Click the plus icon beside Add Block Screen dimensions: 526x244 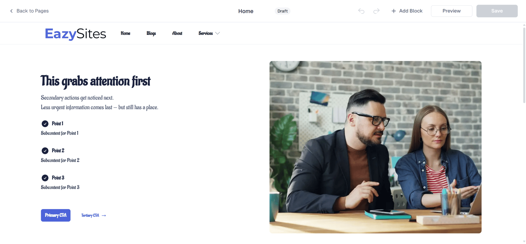tap(394, 11)
